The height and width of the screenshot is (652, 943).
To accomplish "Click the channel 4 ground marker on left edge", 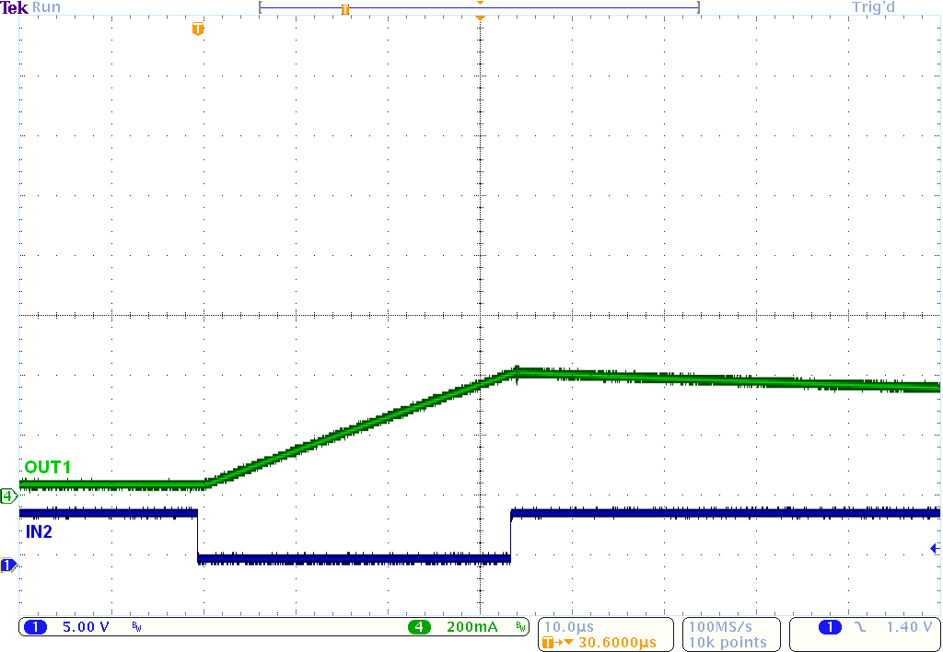I will [8, 495].
